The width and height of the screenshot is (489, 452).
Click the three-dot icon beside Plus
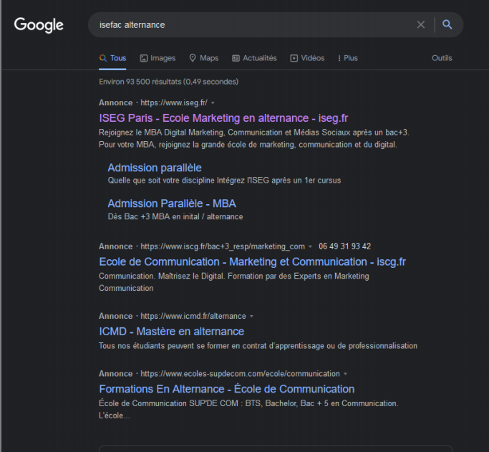tap(339, 58)
